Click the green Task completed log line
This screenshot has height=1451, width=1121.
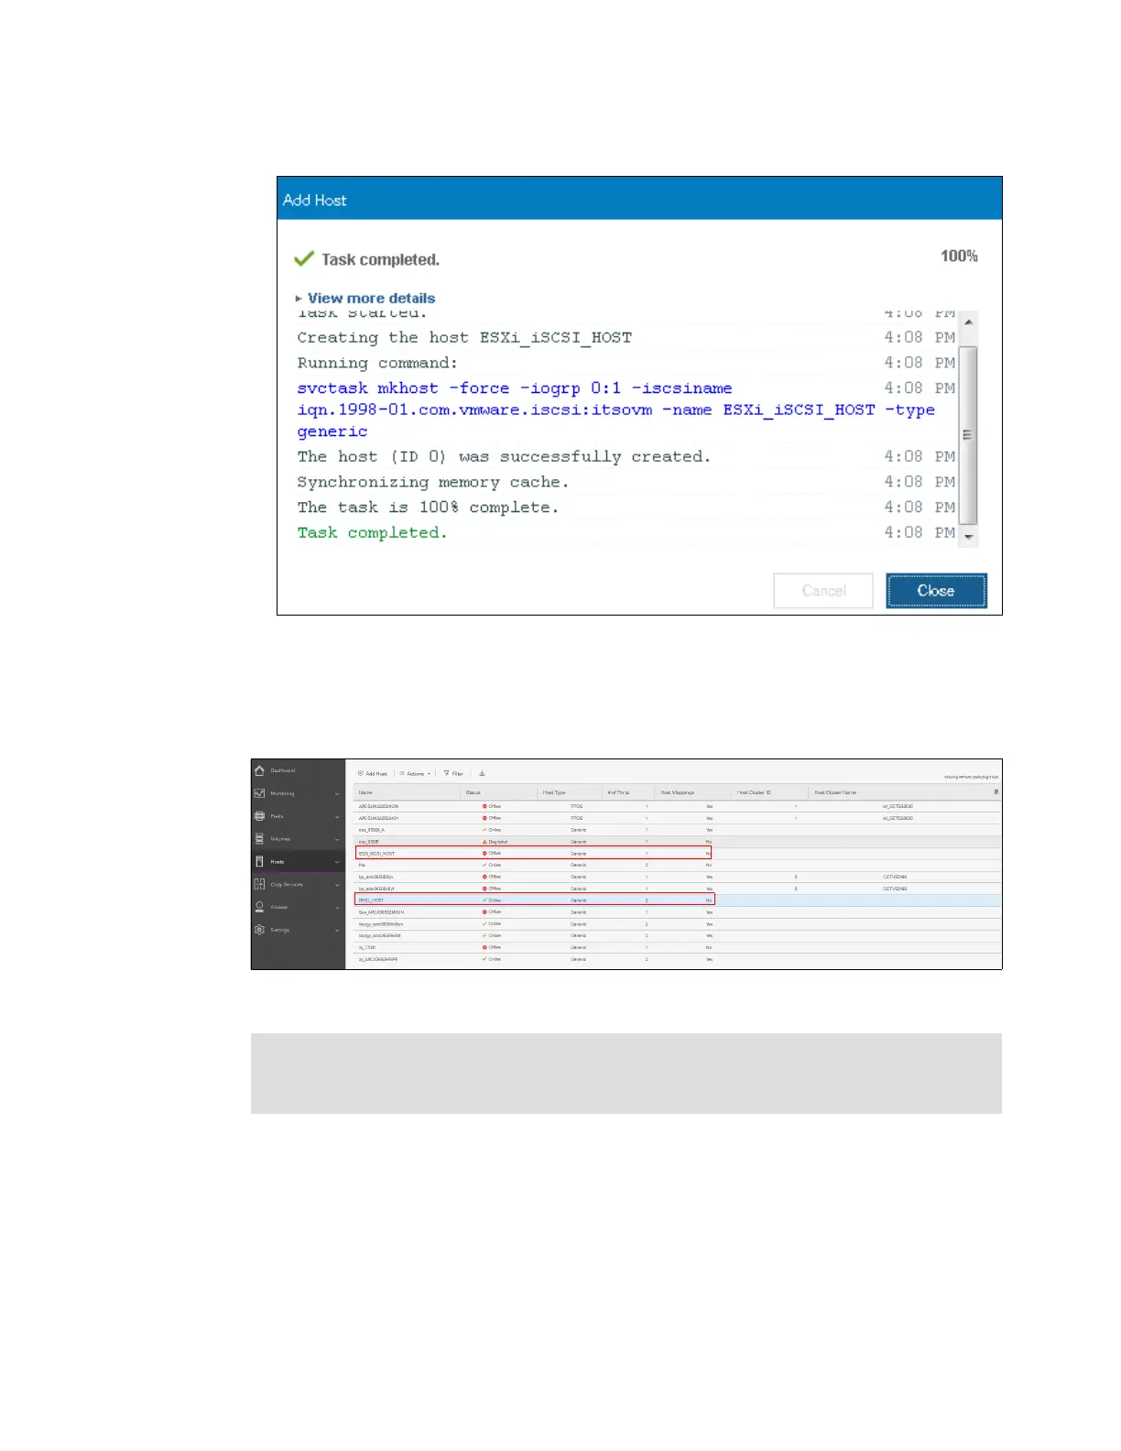coord(372,532)
